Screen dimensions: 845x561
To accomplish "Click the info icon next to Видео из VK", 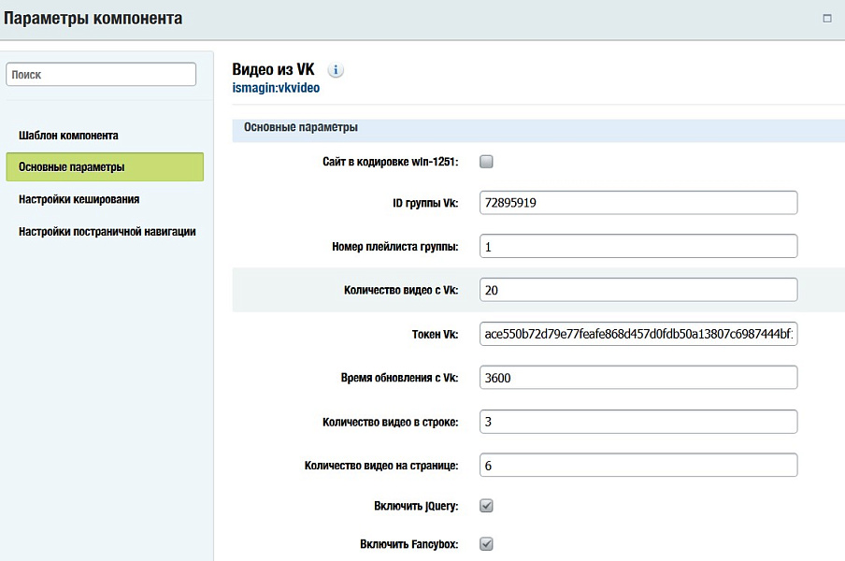I will pos(337,70).
